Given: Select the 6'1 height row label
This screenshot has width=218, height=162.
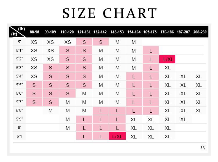Looking at the screenshot, I should (19, 136).
